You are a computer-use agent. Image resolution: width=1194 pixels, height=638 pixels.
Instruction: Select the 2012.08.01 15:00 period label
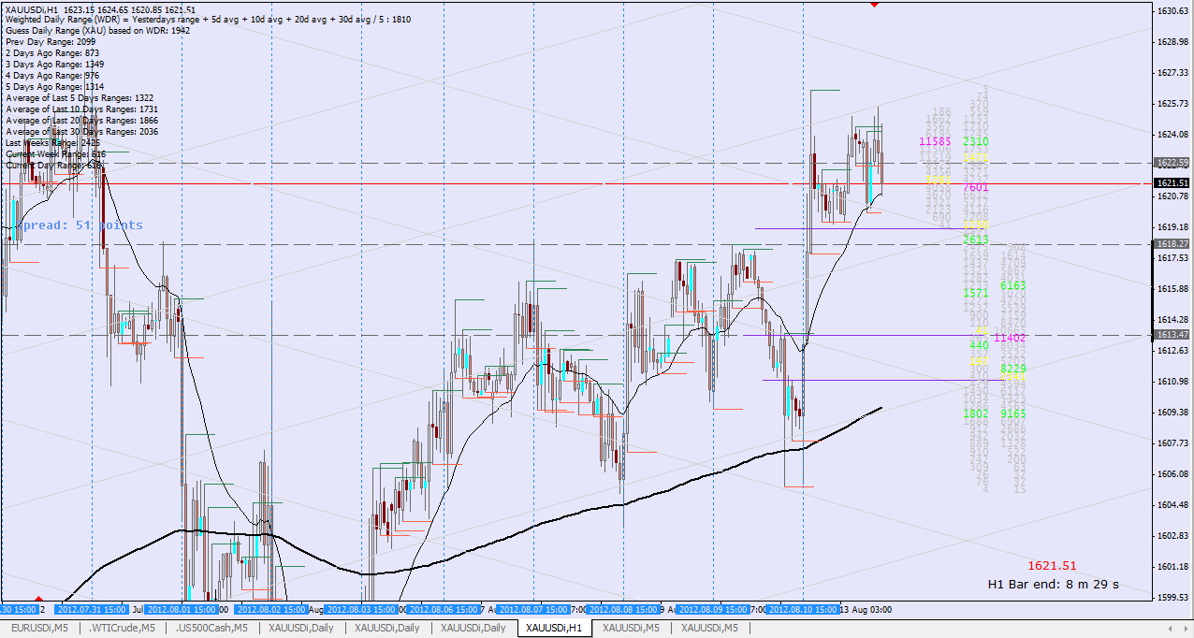coord(182,609)
